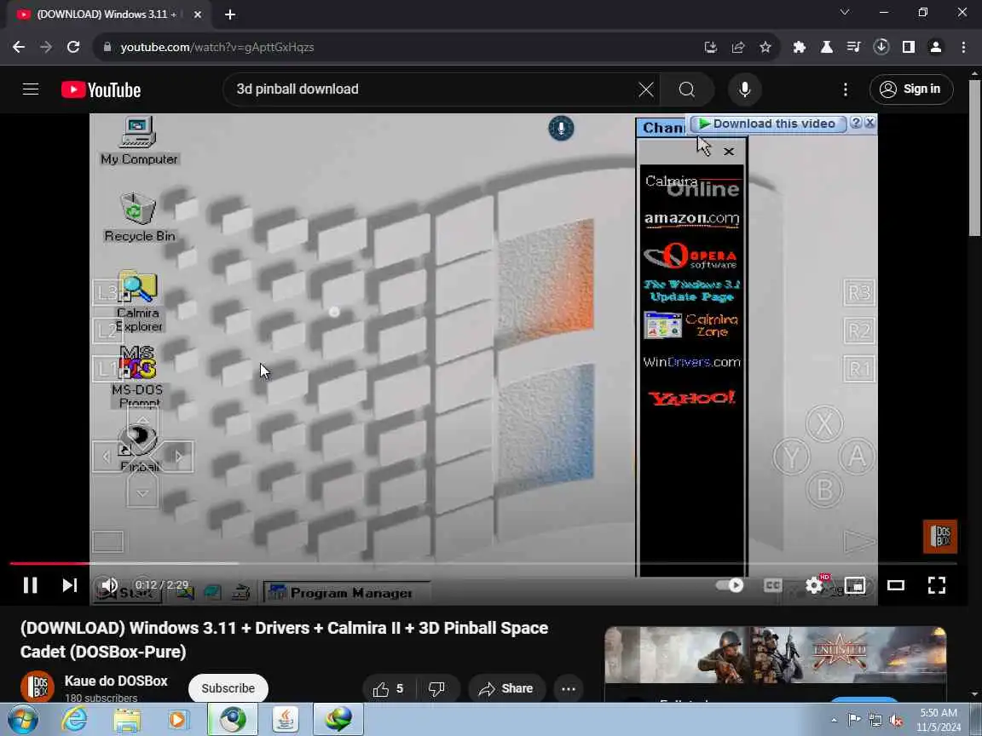Expand tab search chevron

(845, 13)
